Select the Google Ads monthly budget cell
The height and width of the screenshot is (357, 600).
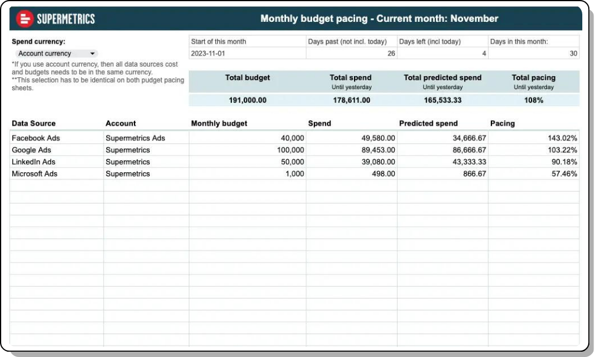[247, 150]
